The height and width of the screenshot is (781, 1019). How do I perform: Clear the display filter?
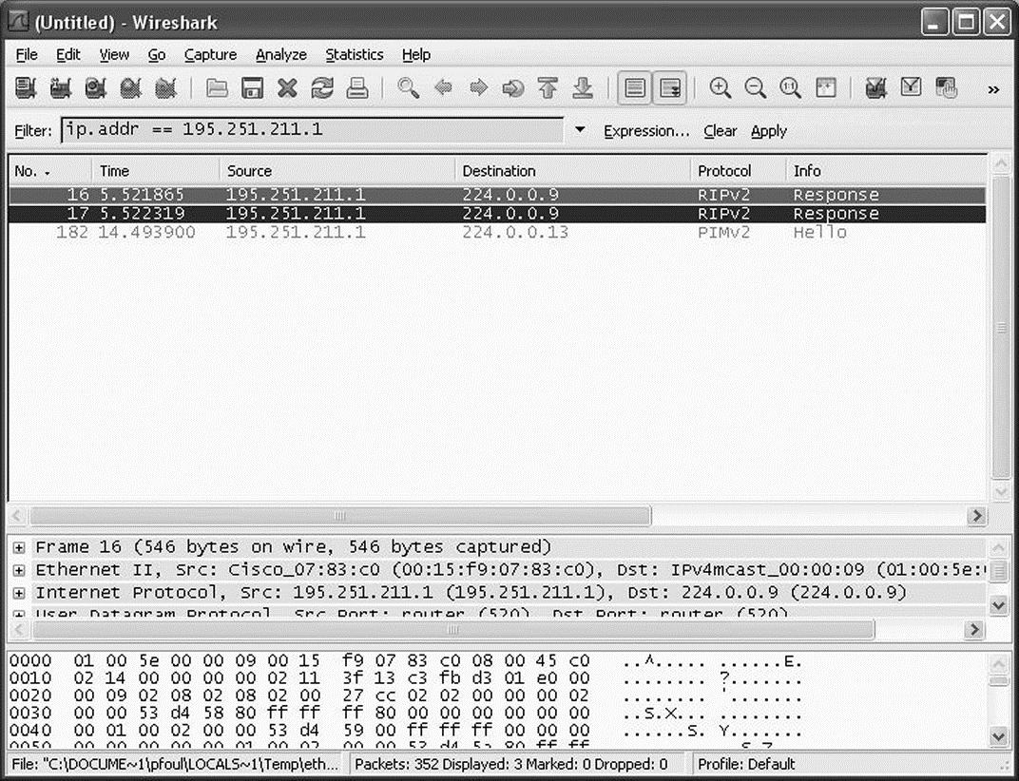(x=721, y=131)
